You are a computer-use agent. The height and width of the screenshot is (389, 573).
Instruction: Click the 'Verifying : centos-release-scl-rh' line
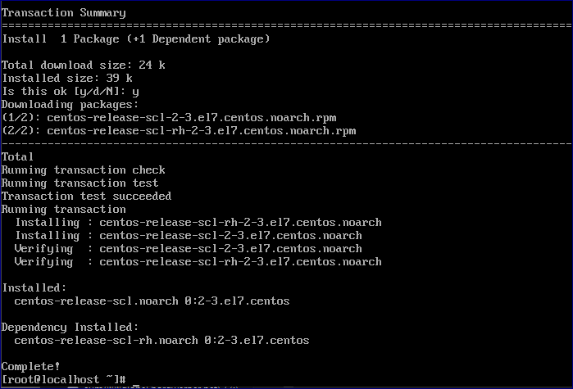(198, 262)
